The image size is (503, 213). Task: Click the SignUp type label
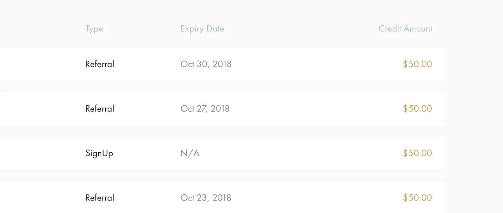99,153
